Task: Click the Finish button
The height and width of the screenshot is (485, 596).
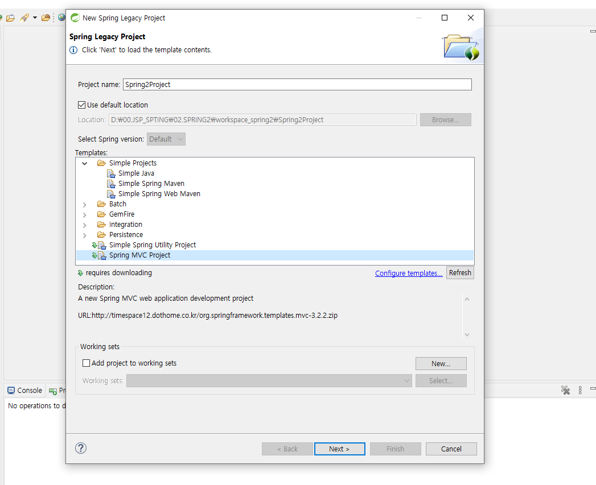Action: click(395, 449)
